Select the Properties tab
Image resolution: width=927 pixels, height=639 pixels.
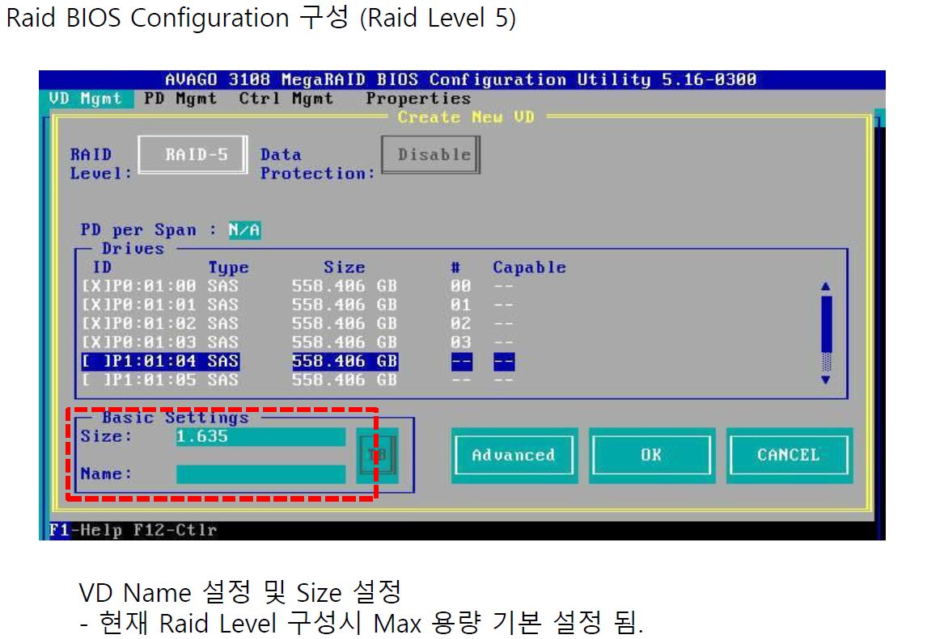point(417,99)
